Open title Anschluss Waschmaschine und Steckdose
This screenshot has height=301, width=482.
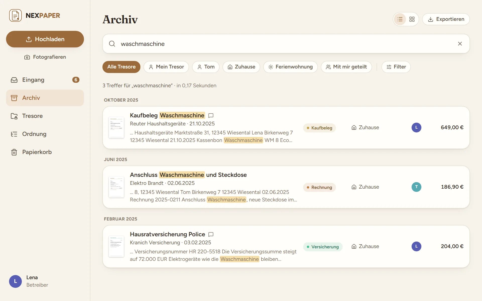pyautogui.click(x=188, y=175)
